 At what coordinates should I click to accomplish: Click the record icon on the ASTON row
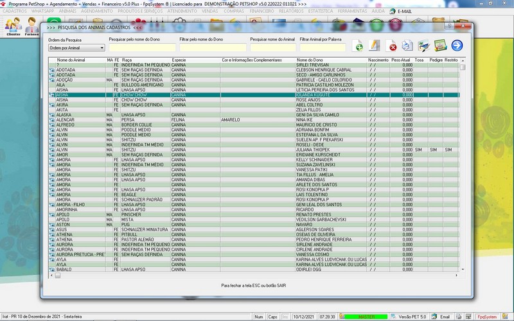point(52,225)
